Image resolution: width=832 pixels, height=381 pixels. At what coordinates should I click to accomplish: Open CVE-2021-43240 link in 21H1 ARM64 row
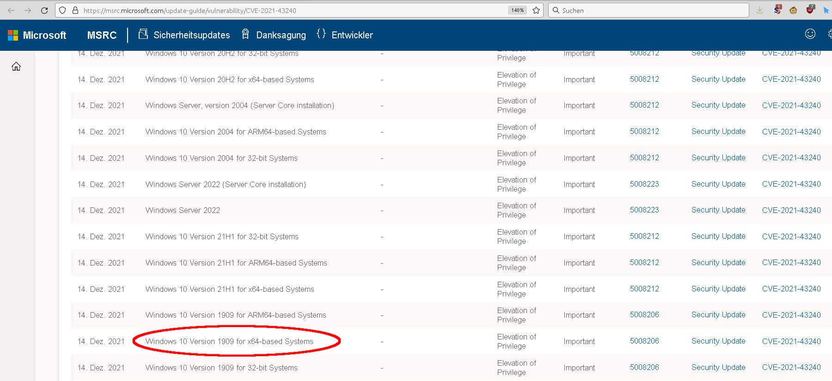[x=791, y=262]
